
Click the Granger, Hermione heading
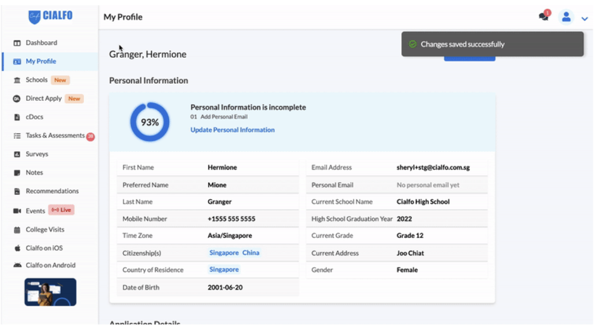point(148,54)
